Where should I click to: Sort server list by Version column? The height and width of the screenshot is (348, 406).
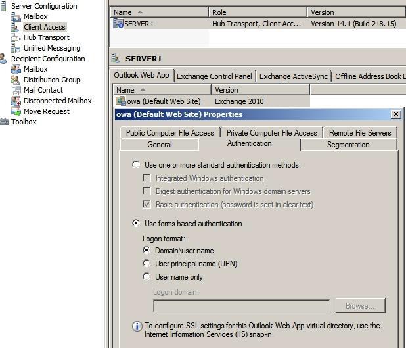[357, 12]
